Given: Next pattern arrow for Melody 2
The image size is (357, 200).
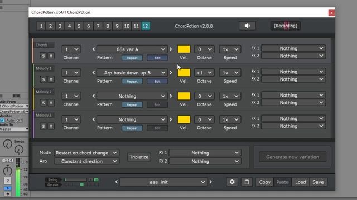Looking at the screenshot, I should pos(171,96).
